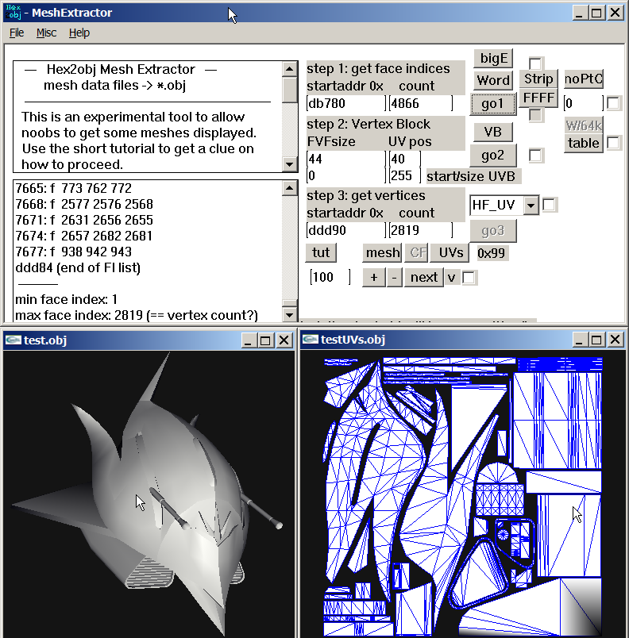Viewport: 629px width, 638px height.
Task: Click the down arrow of the face list scrollbar
Action: pyautogui.click(x=289, y=314)
